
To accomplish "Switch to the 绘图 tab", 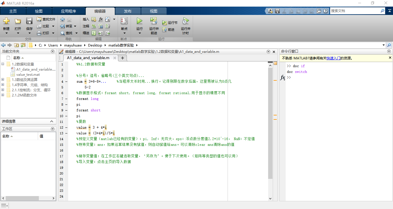I will tap(39, 11).
